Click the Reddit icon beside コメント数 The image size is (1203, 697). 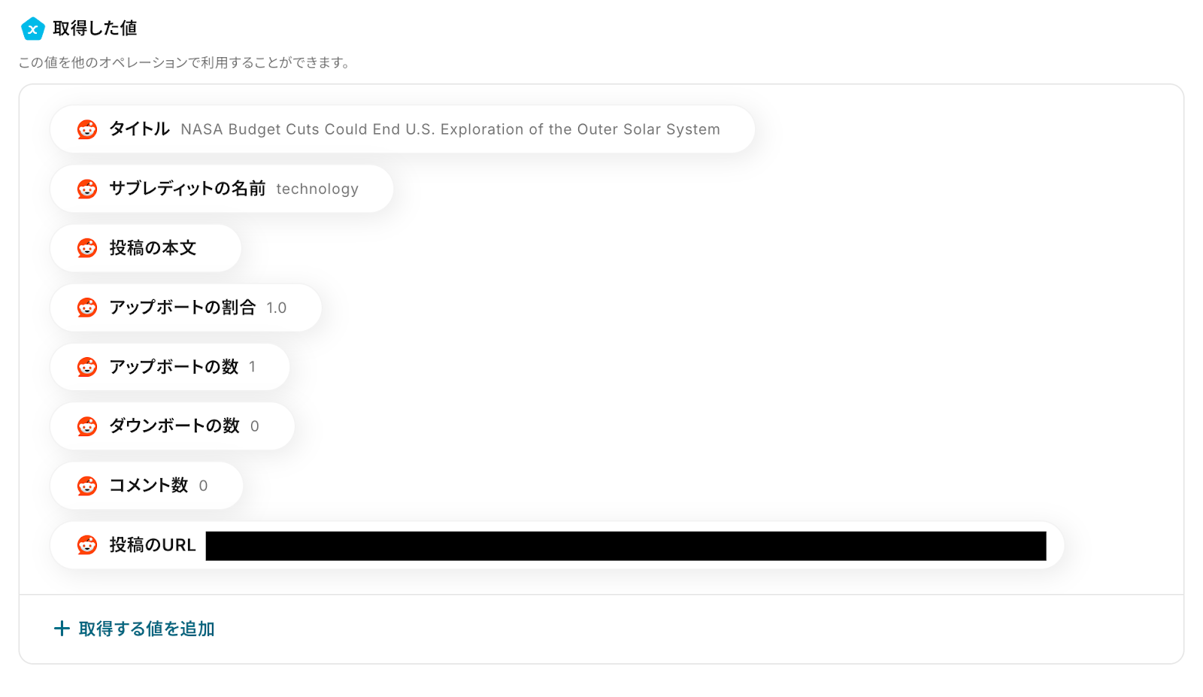click(87, 486)
